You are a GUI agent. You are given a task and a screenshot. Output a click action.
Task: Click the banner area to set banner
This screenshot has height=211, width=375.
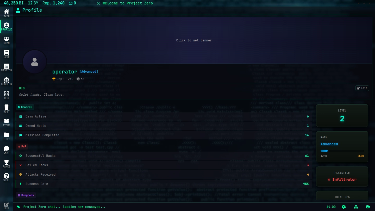(x=194, y=40)
